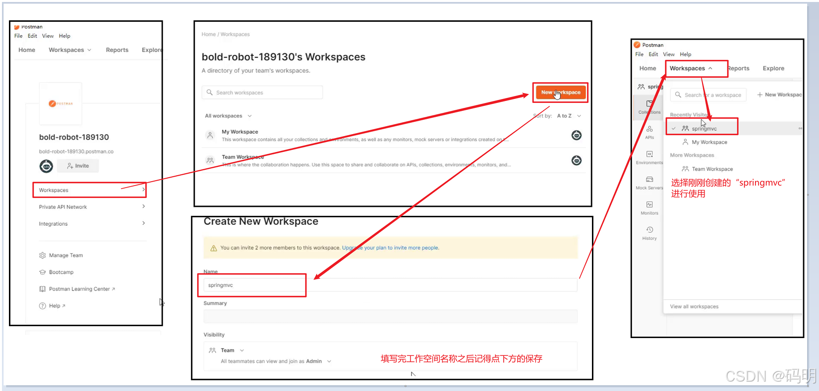Click the team icon beside springmvc entry
Image resolution: width=819 pixels, height=391 pixels.
pyautogui.click(x=685, y=129)
